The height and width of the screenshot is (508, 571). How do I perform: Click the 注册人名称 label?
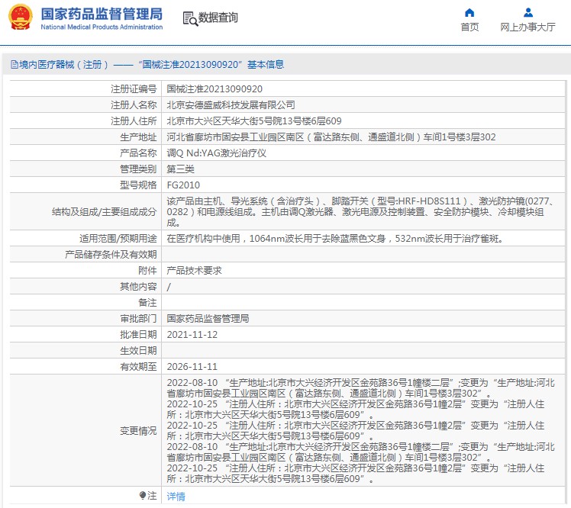[x=134, y=105]
